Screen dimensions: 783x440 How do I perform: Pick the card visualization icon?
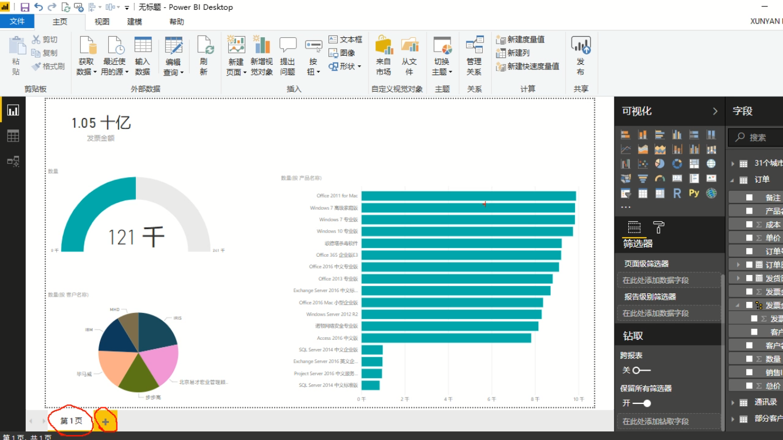[677, 179]
